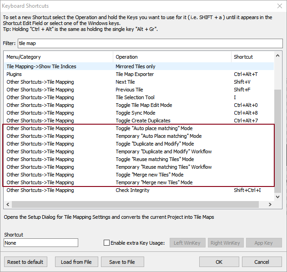Select the 'Toggle Sync Mode' row
Viewport: 287px width, 272px height.
139,113
